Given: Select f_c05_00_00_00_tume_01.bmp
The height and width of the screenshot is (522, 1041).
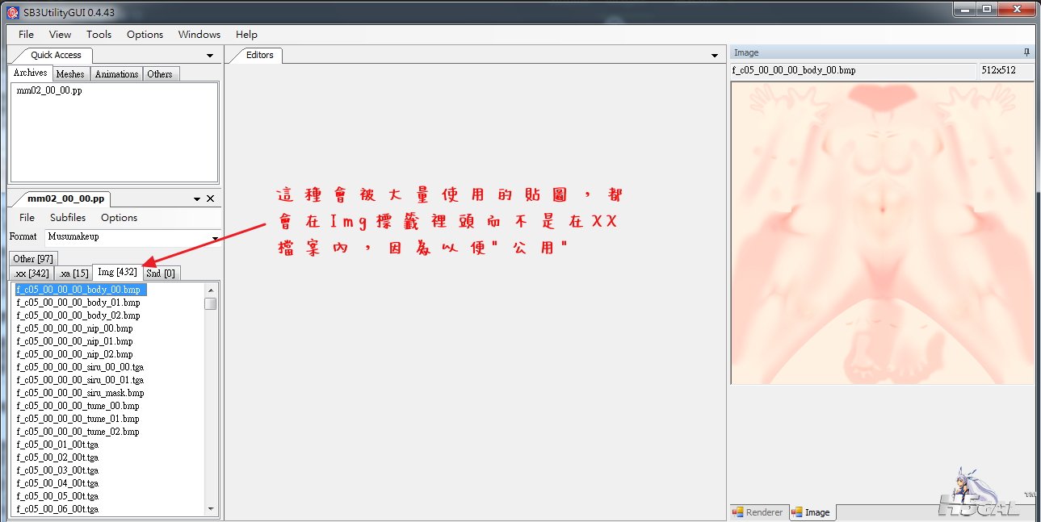Looking at the screenshot, I should coord(78,419).
